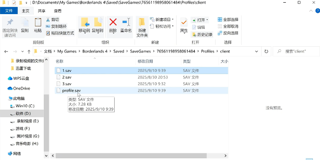This screenshot has height=160, width=320.
Task: Select the file 1.sav
Action: coord(142,71)
